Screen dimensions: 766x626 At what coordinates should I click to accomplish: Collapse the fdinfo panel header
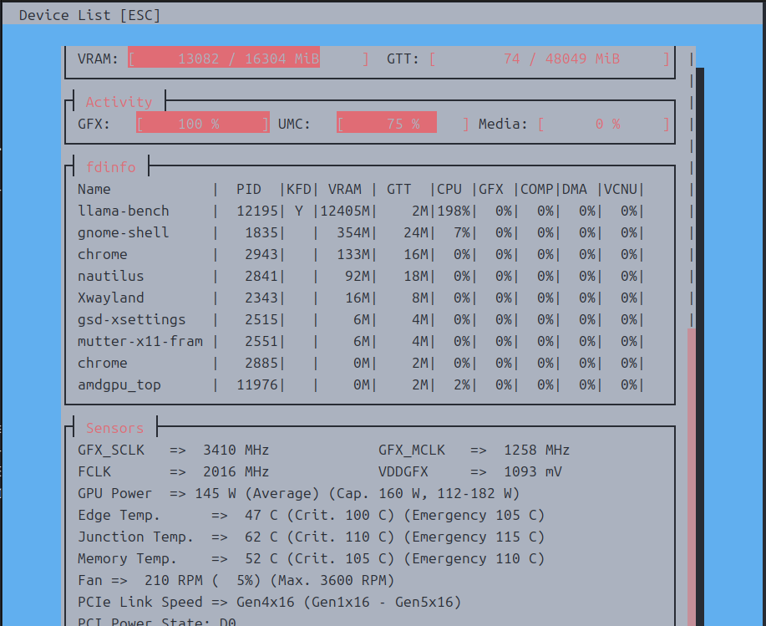[110, 167]
